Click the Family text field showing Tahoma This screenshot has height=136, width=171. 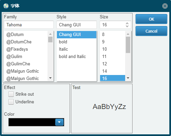tap(29, 25)
